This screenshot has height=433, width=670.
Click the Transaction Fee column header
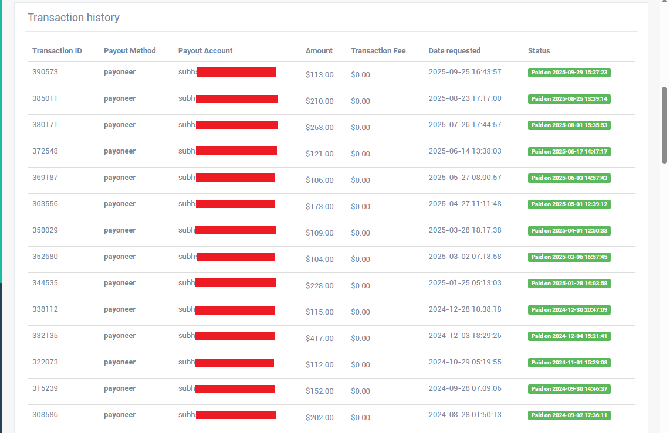(378, 51)
